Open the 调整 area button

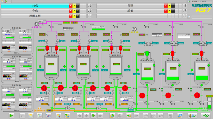[130, 6]
